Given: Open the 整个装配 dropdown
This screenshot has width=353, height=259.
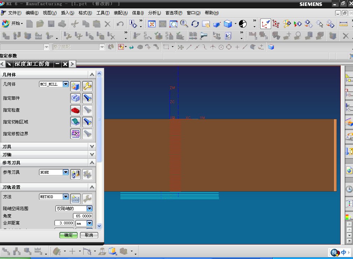Looking at the screenshot, I should tap(102, 47).
